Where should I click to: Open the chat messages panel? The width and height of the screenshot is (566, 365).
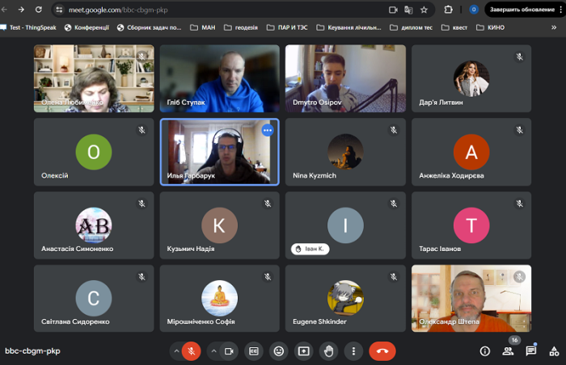[x=531, y=351]
